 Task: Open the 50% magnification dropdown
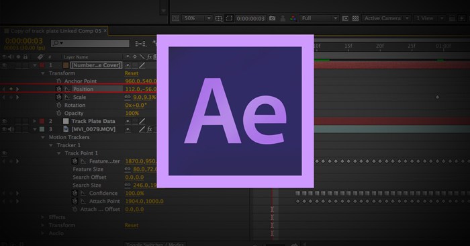[197, 18]
